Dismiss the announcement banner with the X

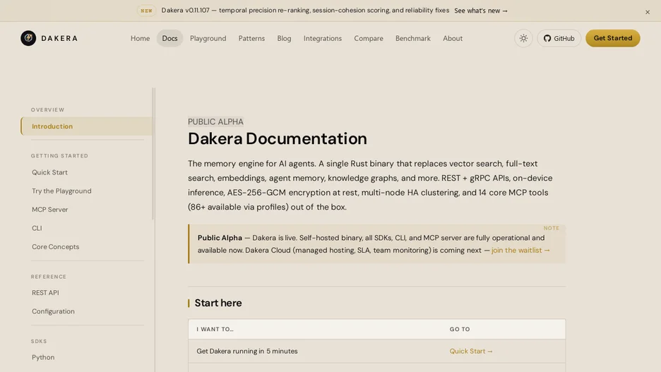point(647,12)
